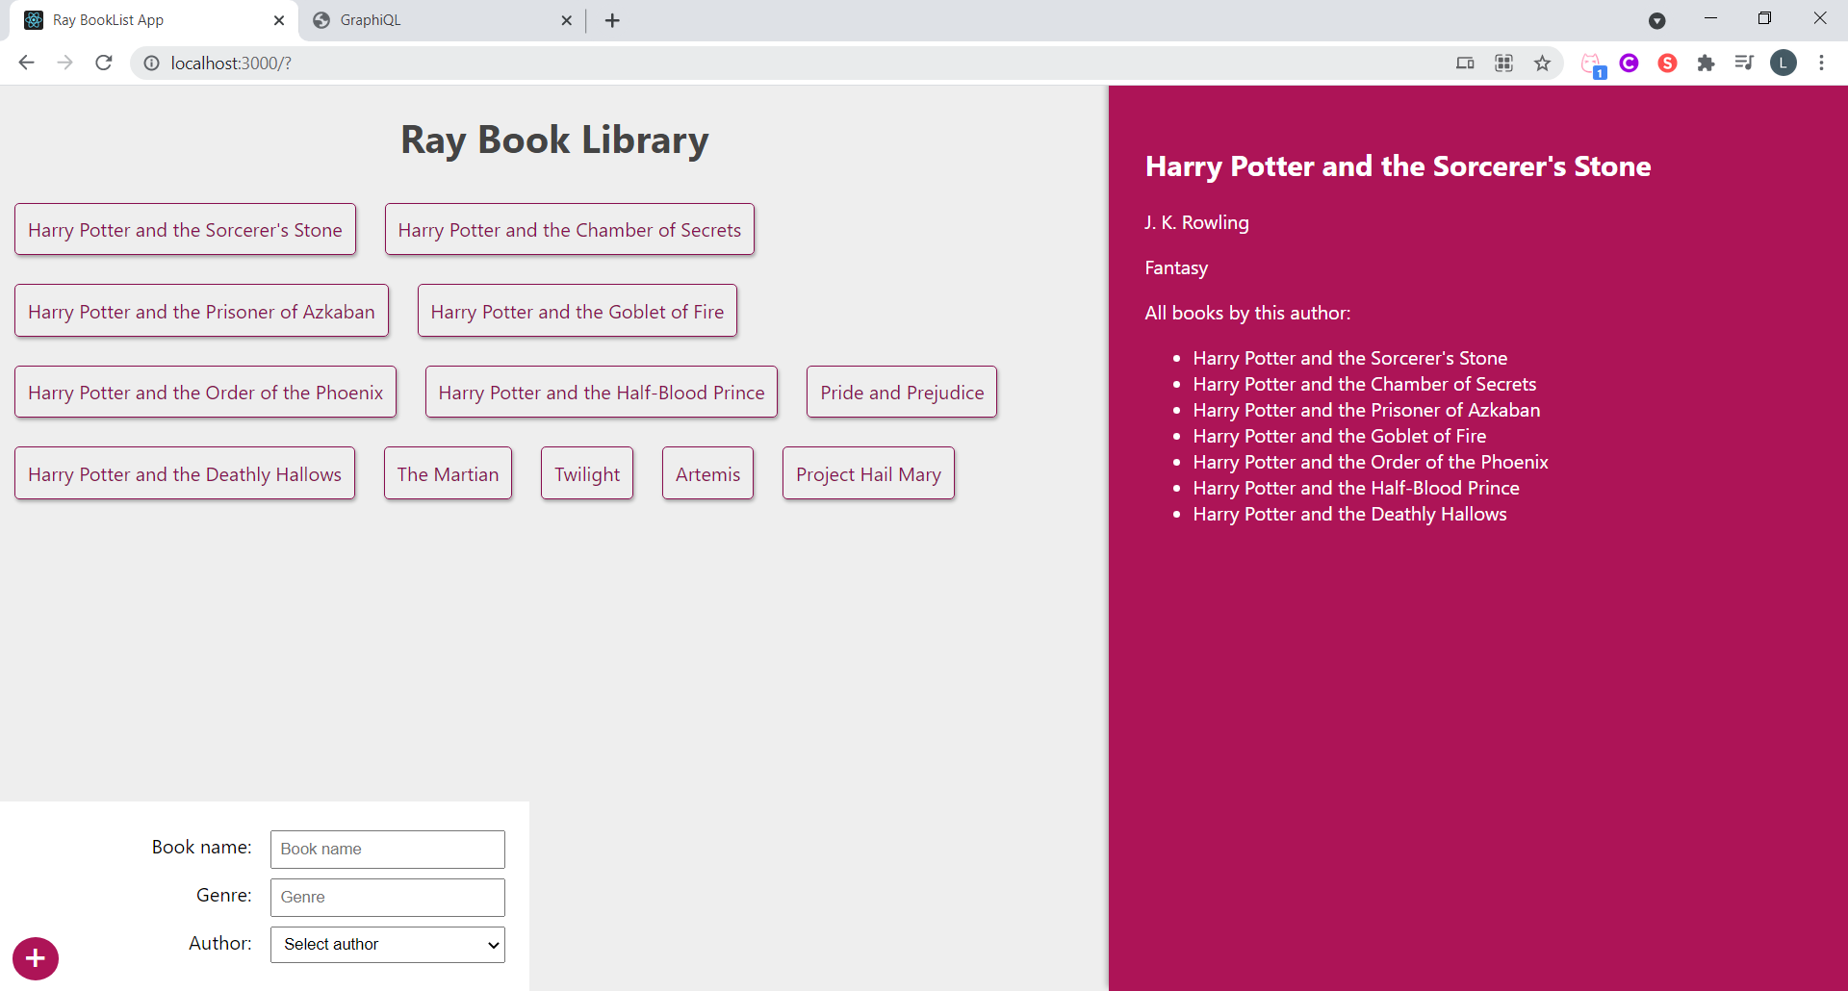Image resolution: width=1848 pixels, height=991 pixels.
Task: Open the browser extensions puzzle icon
Action: coord(1707,63)
